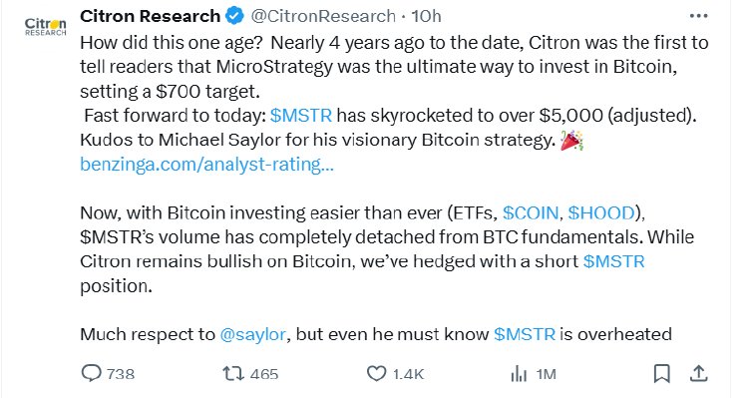Image resolution: width=748 pixels, height=398 pixels.
Task: Click the 738 replies count
Action: tap(121, 374)
